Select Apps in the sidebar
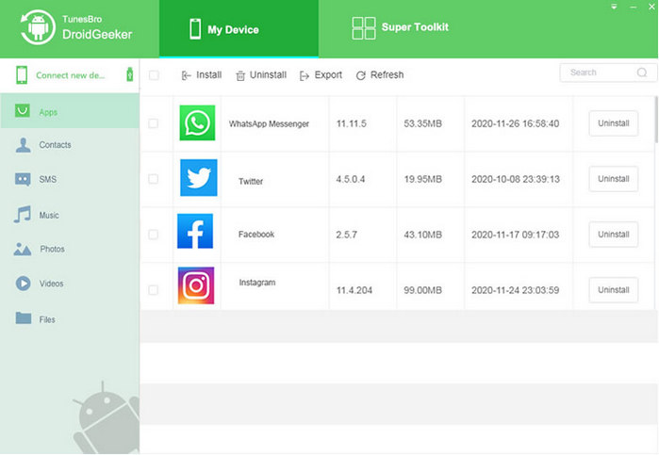 click(70, 111)
